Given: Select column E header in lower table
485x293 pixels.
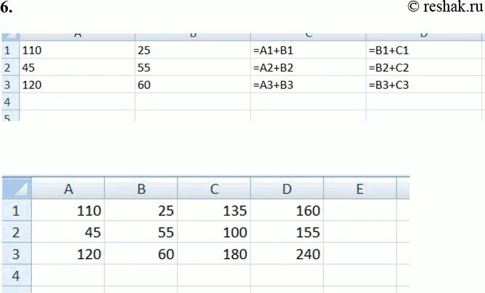Looking at the screenshot, I should (x=360, y=188).
